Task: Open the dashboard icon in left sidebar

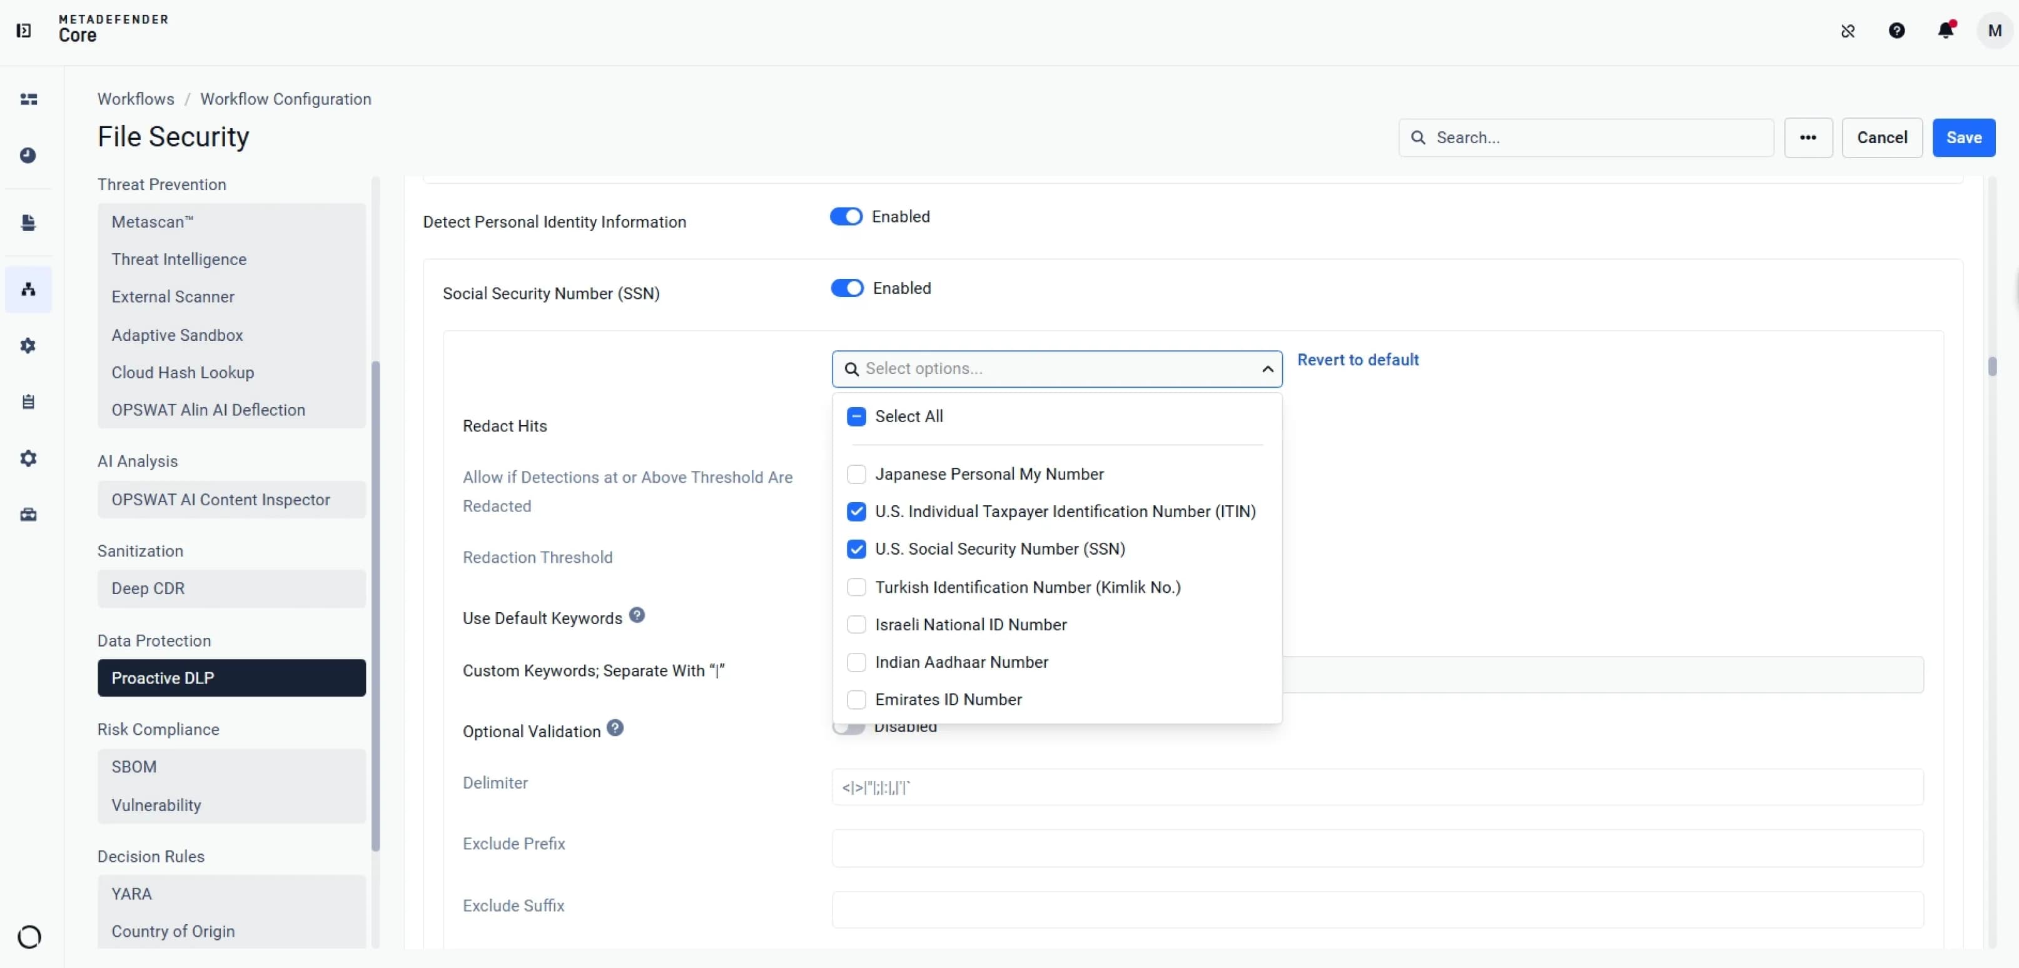Action: [28, 99]
